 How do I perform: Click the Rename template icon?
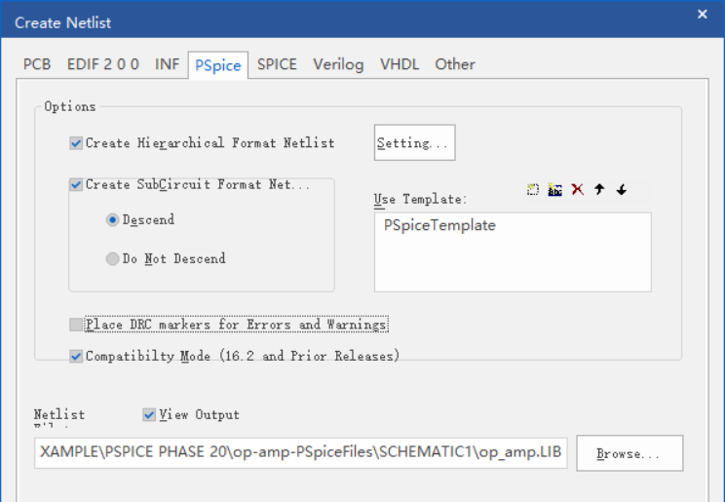(x=554, y=189)
